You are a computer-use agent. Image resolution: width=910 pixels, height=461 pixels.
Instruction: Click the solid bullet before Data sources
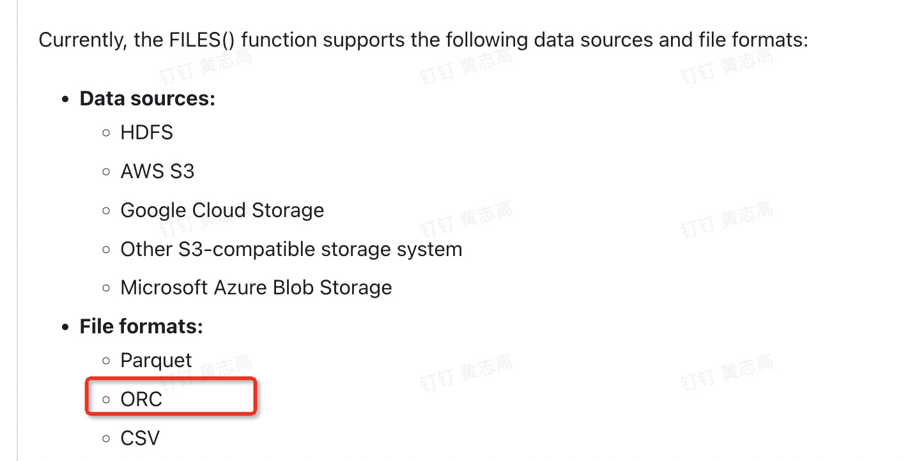pyautogui.click(x=65, y=100)
